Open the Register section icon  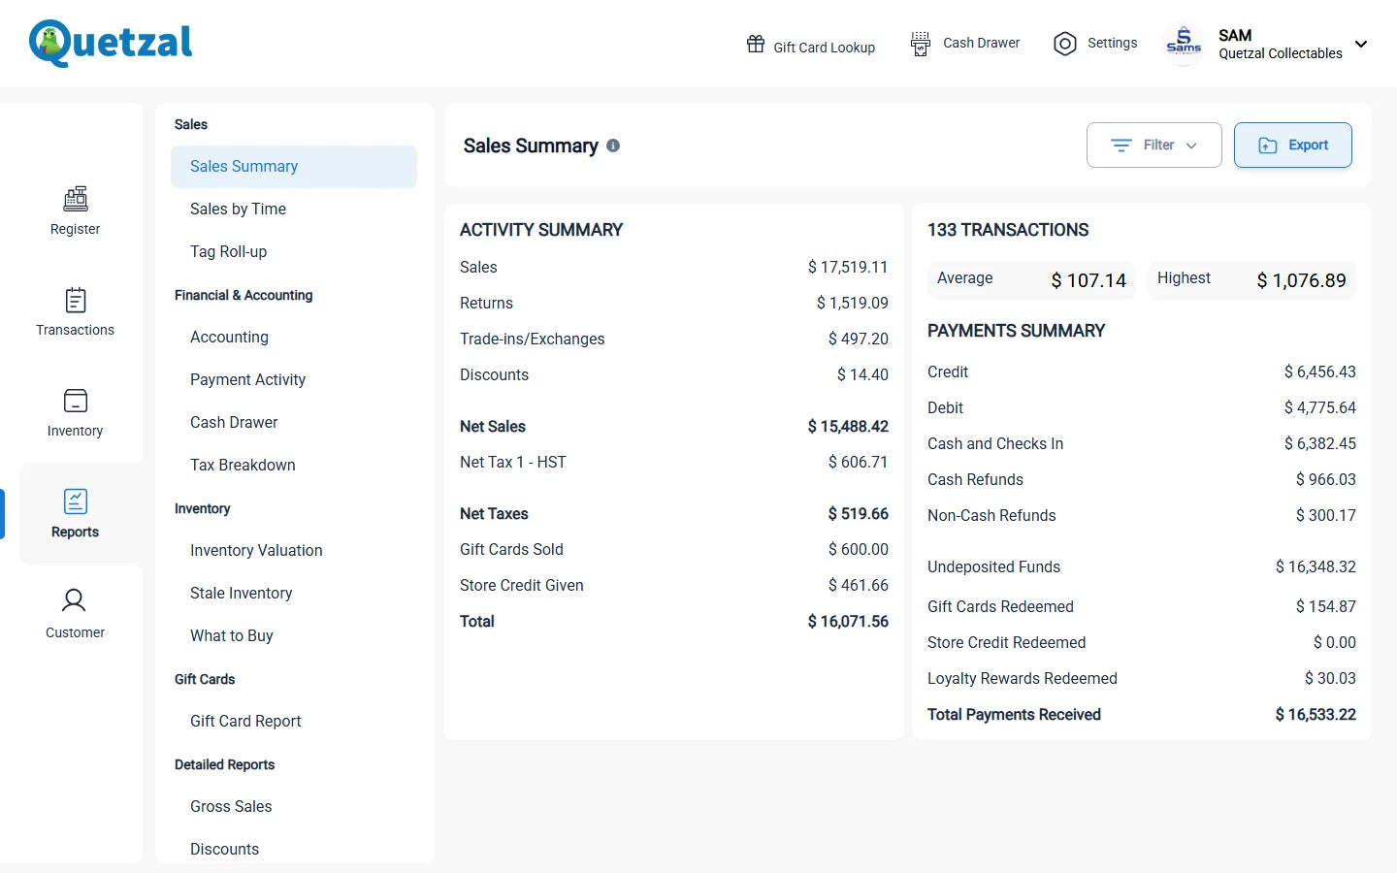click(x=75, y=199)
